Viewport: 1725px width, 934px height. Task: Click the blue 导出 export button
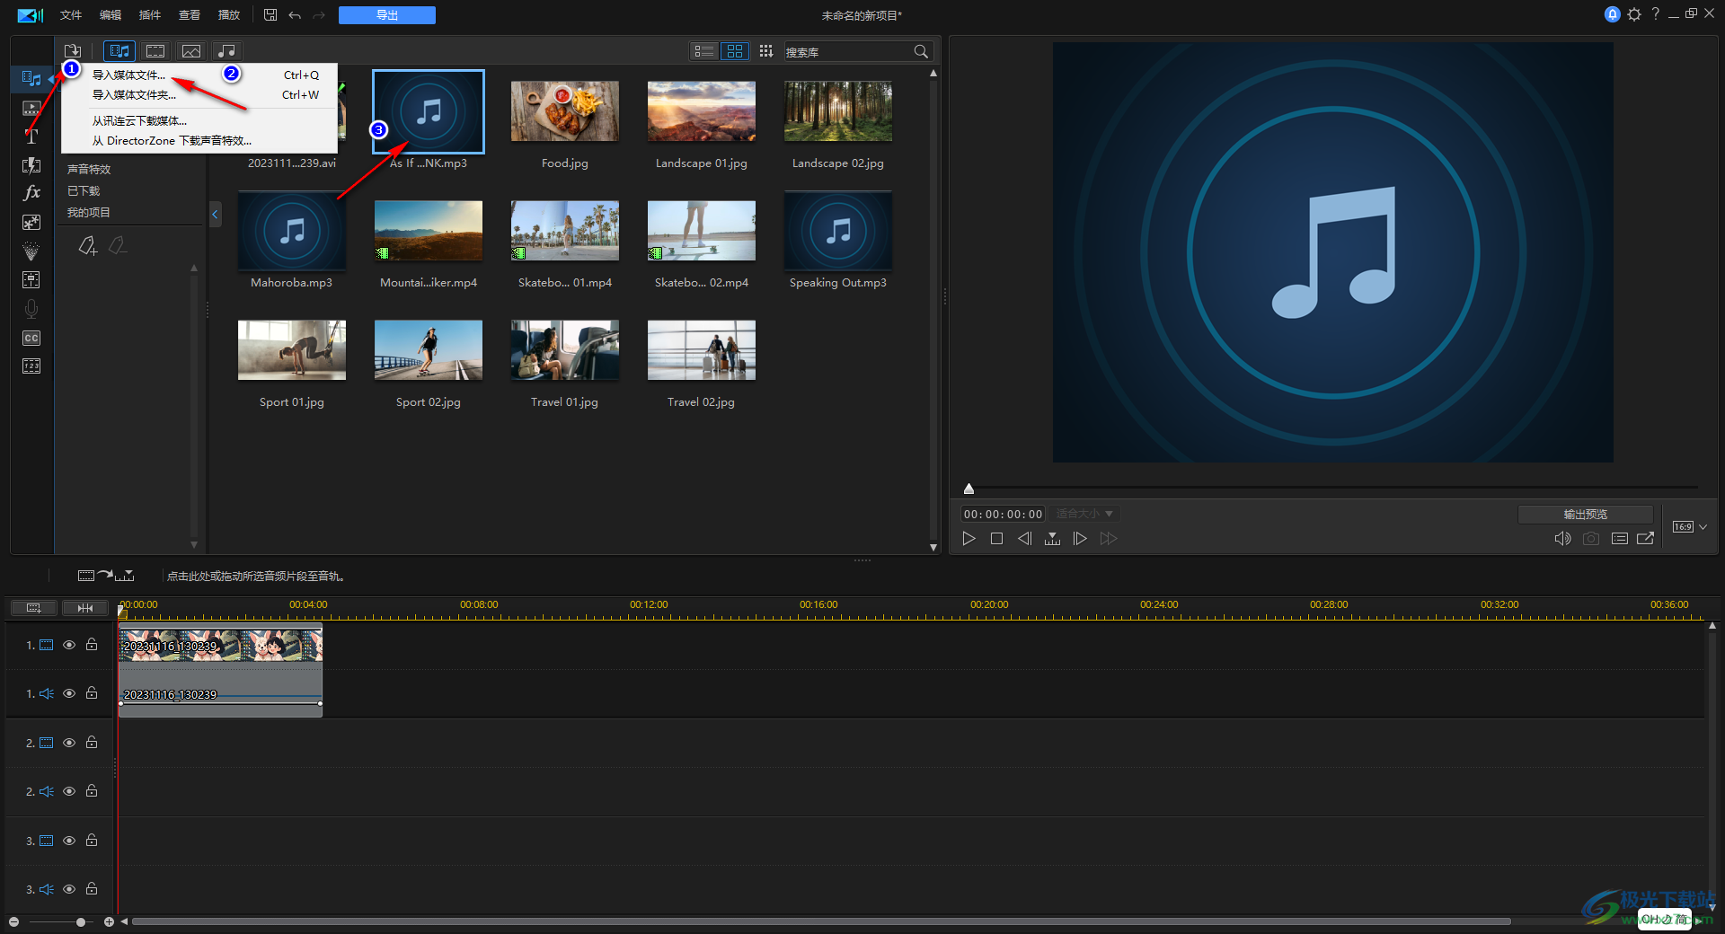tap(387, 15)
